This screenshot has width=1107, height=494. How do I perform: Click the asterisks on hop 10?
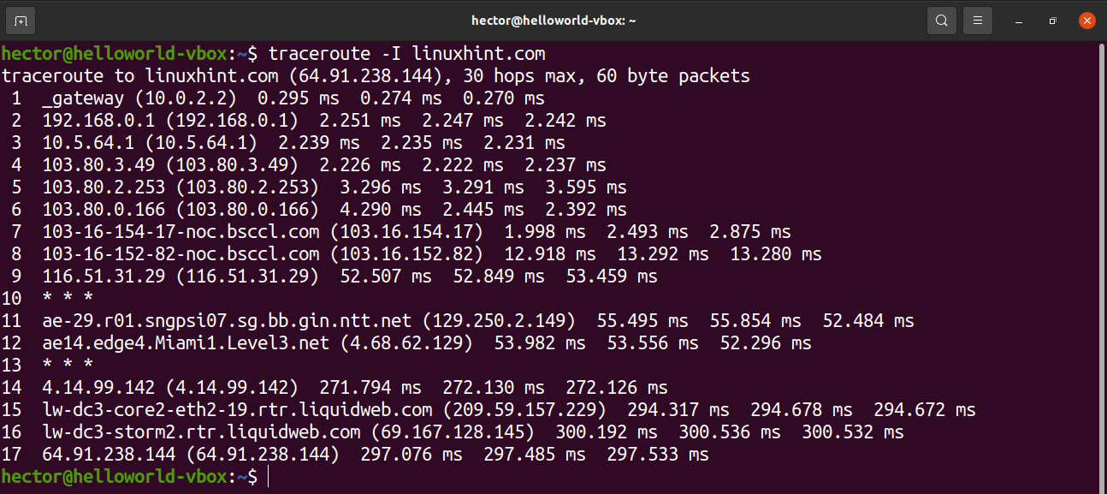67,299
